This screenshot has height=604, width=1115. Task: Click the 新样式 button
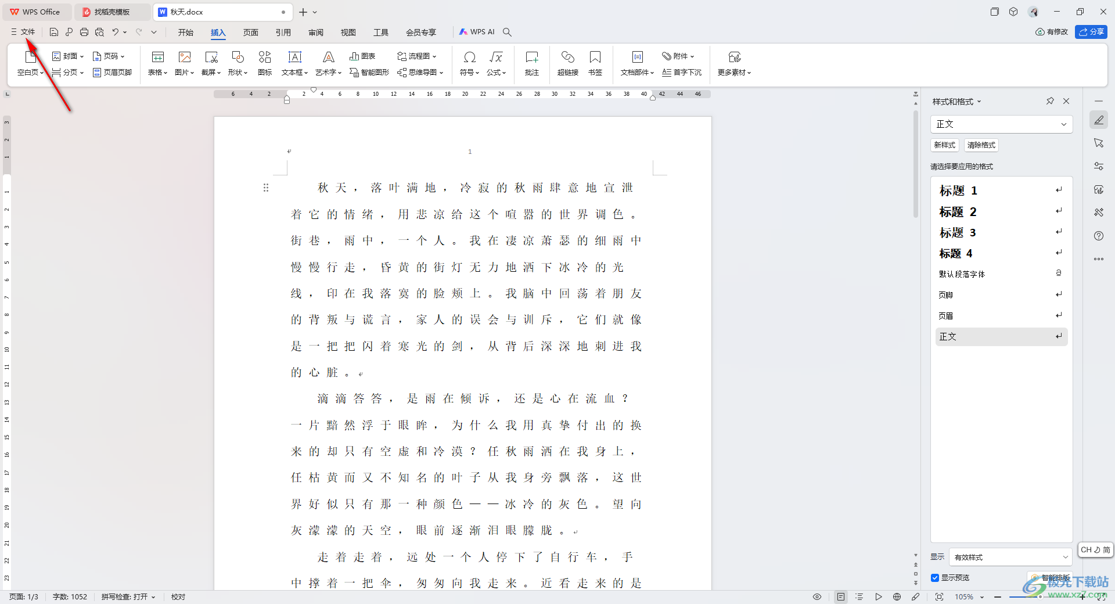pos(945,145)
